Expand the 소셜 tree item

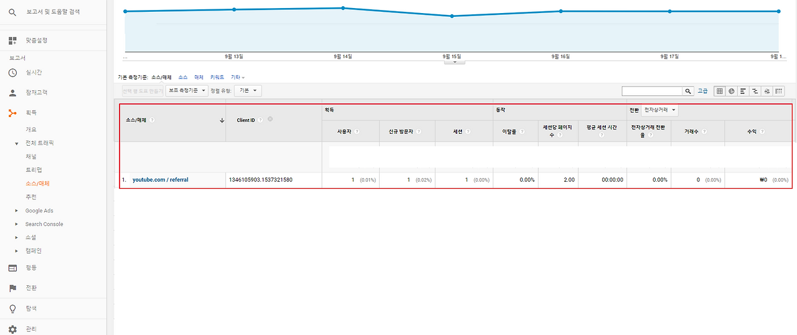tap(17, 237)
